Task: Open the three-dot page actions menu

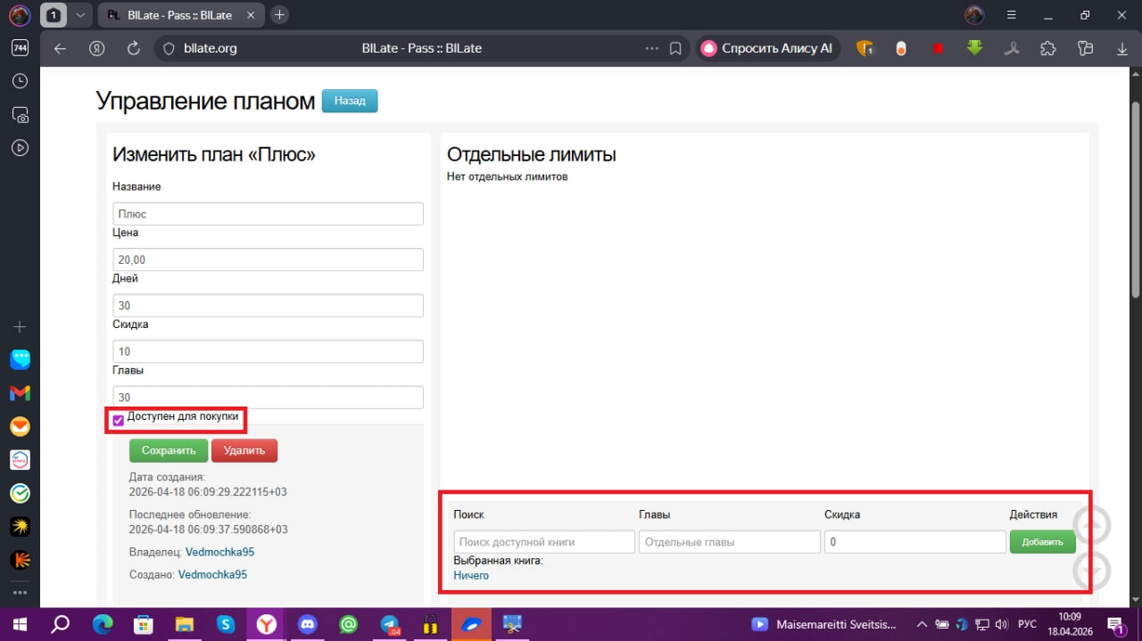Action: pyautogui.click(x=652, y=48)
